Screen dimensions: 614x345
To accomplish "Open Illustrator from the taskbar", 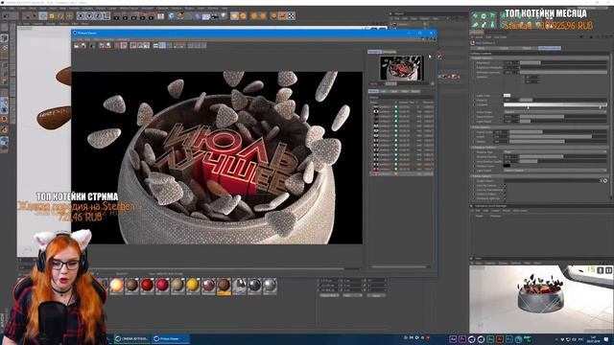I will click(500, 338).
